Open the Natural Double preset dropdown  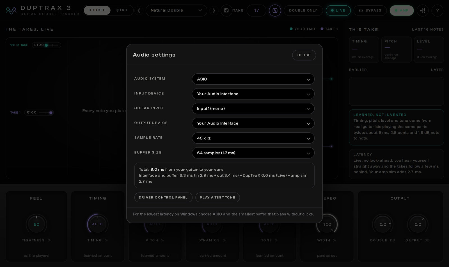176,10
